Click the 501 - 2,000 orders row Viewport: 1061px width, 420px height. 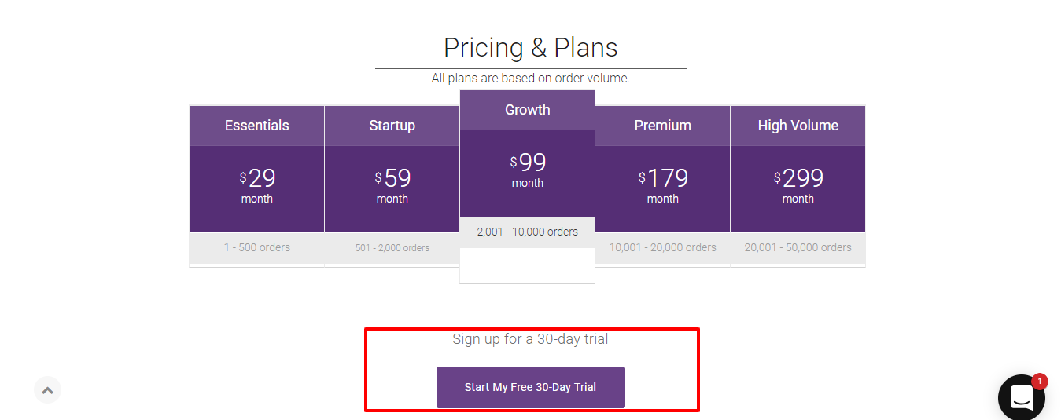[x=392, y=247]
